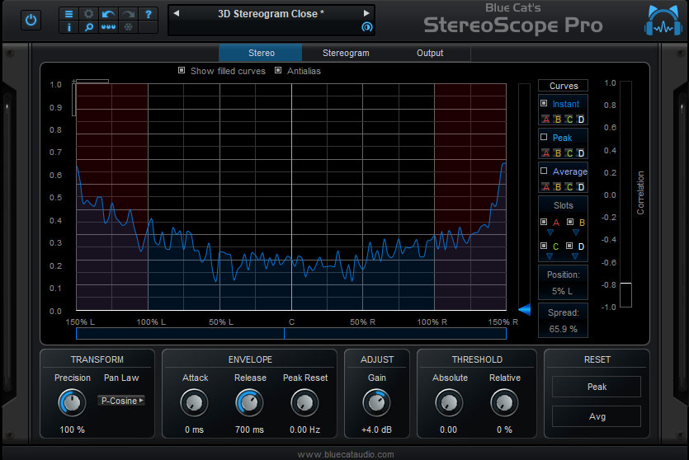Screen dimensions: 689x460
Task: Click the magnifier zoom icon
Action: (x=88, y=27)
